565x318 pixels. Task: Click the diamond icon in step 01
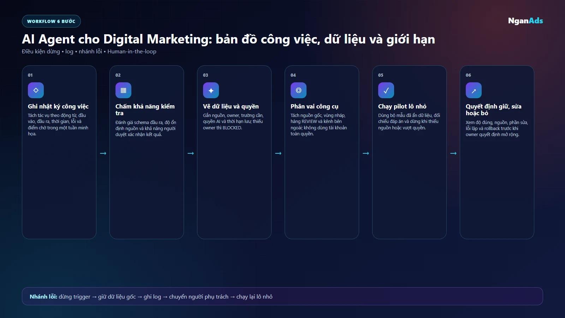click(36, 90)
